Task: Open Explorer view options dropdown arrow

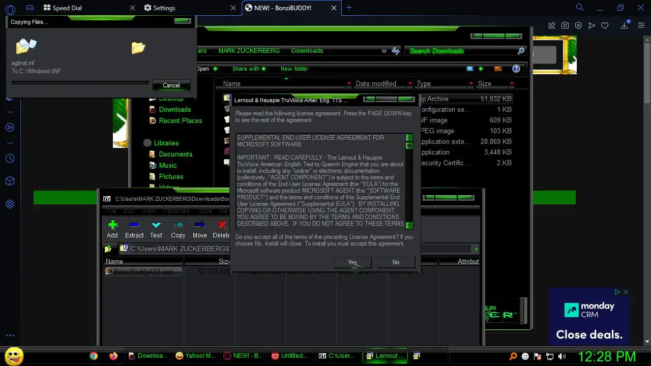Action: click(481, 69)
